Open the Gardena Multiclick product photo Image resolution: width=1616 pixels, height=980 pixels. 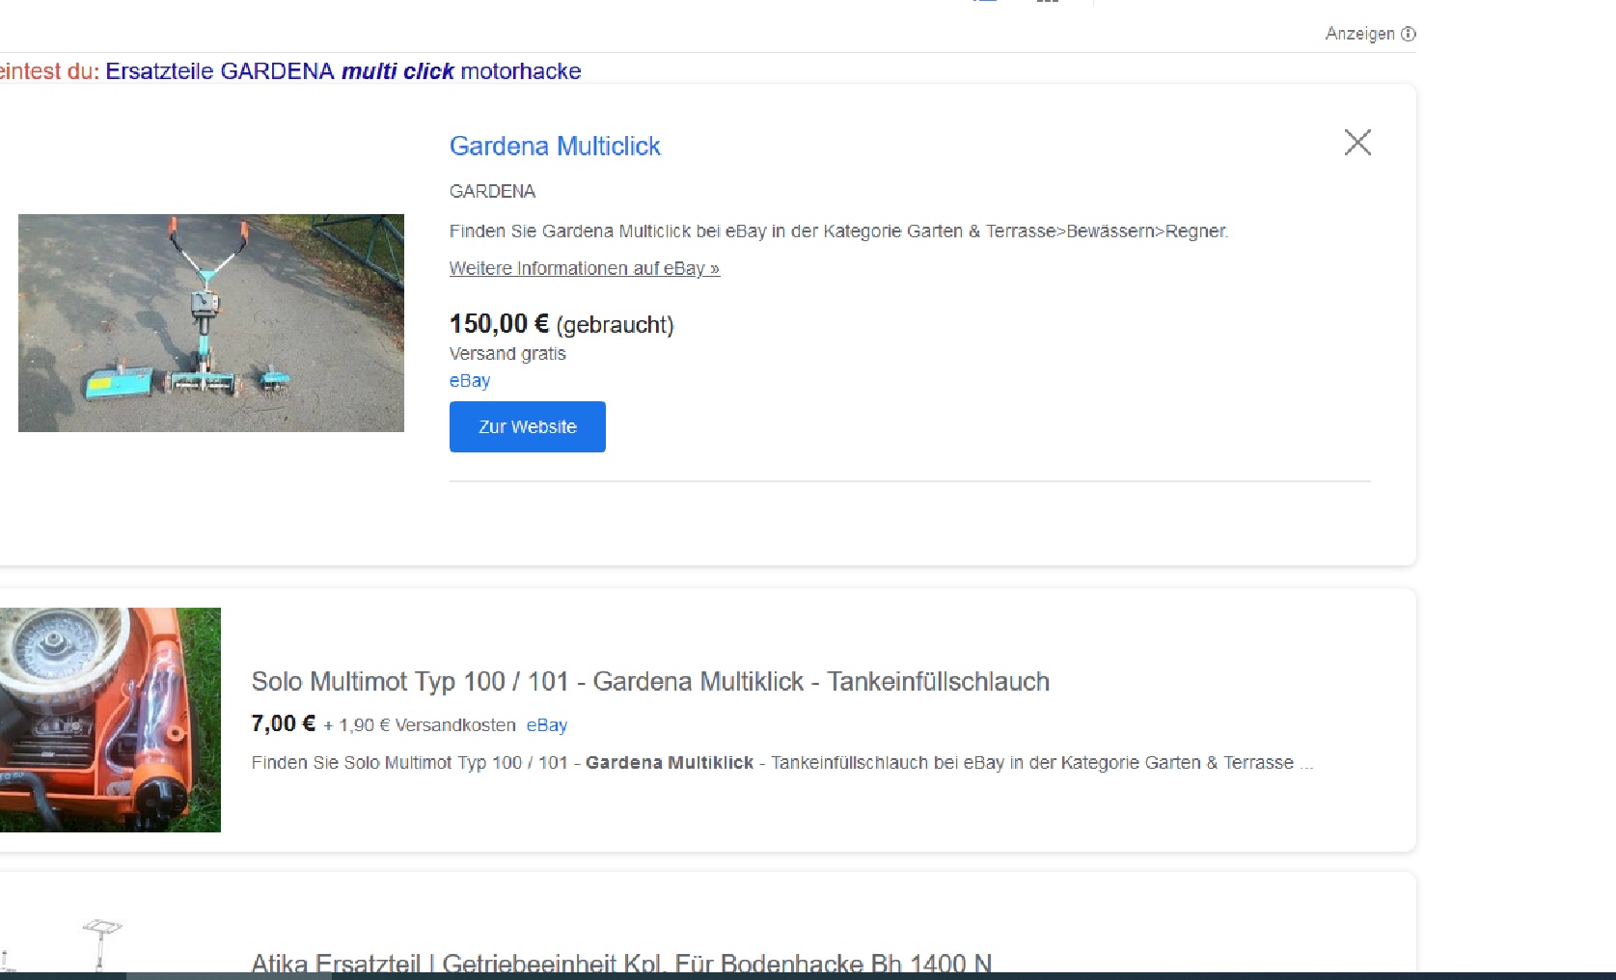[x=211, y=323]
